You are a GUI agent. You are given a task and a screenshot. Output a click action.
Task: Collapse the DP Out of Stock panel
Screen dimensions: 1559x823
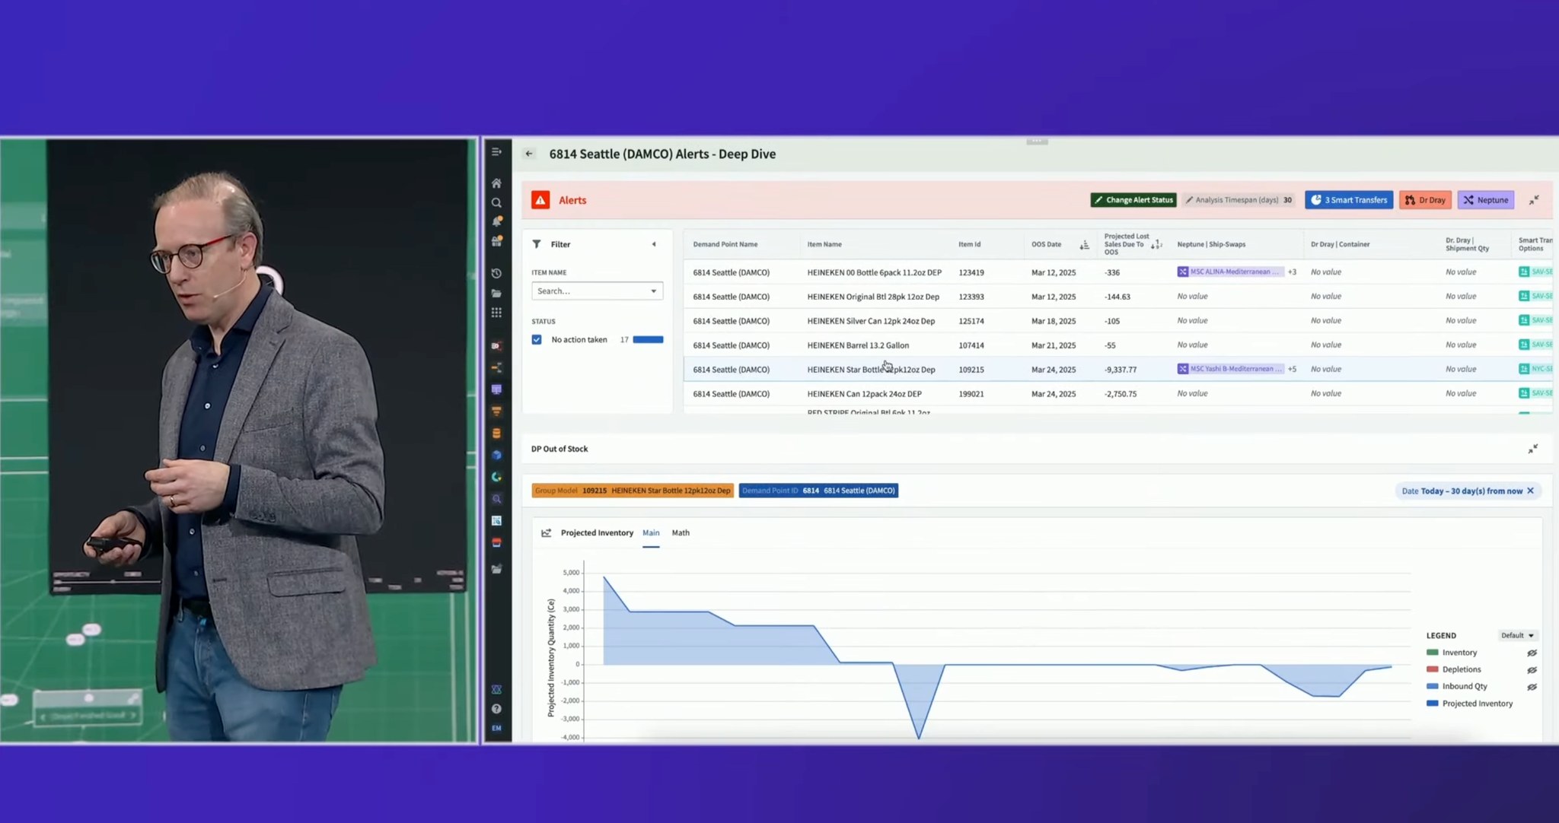(1532, 449)
